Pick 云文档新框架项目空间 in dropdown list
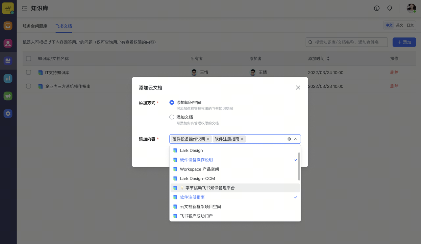 pyautogui.click(x=200, y=207)
